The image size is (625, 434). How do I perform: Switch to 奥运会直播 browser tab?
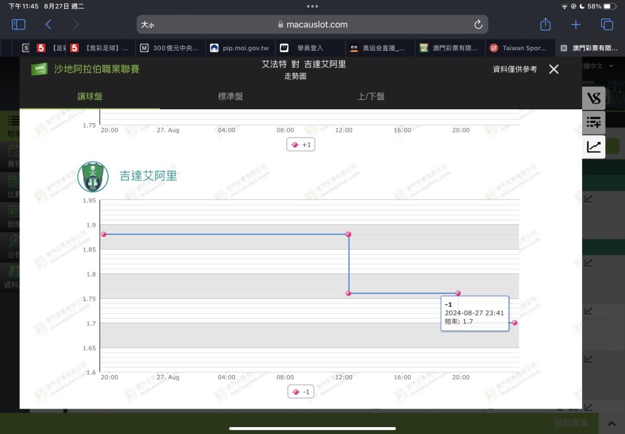tap(380, 48)
